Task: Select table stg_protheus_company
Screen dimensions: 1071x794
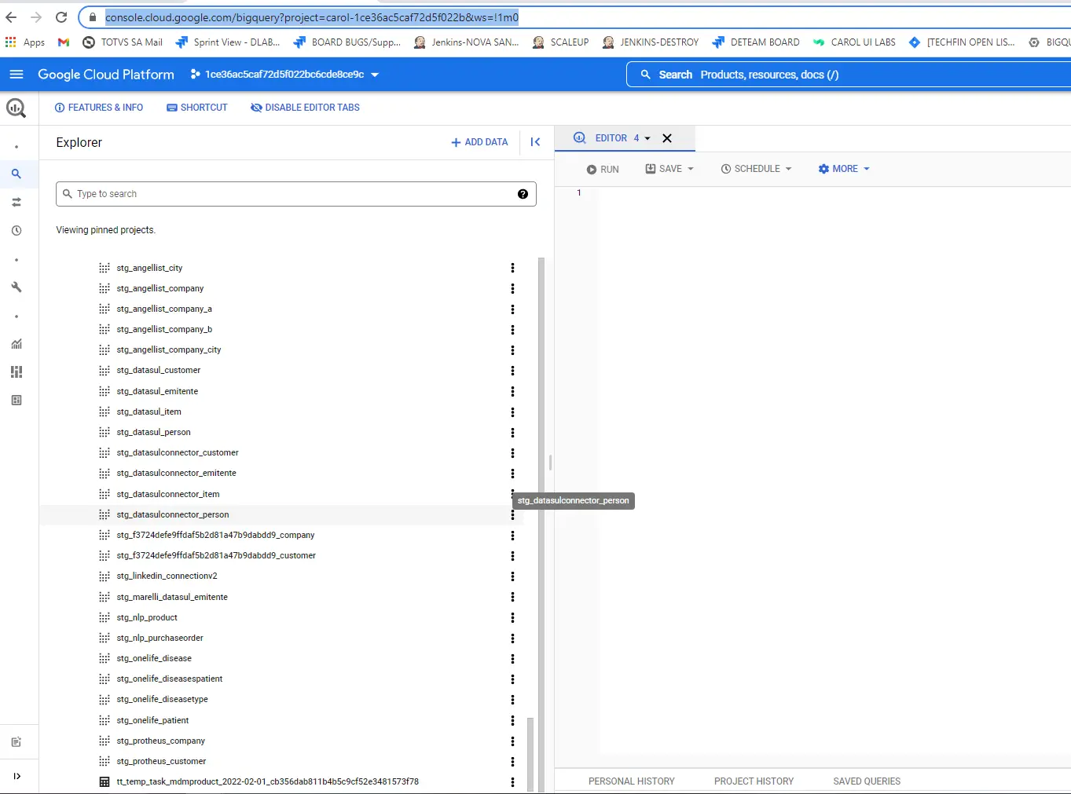Action: (x=161, y=741)
